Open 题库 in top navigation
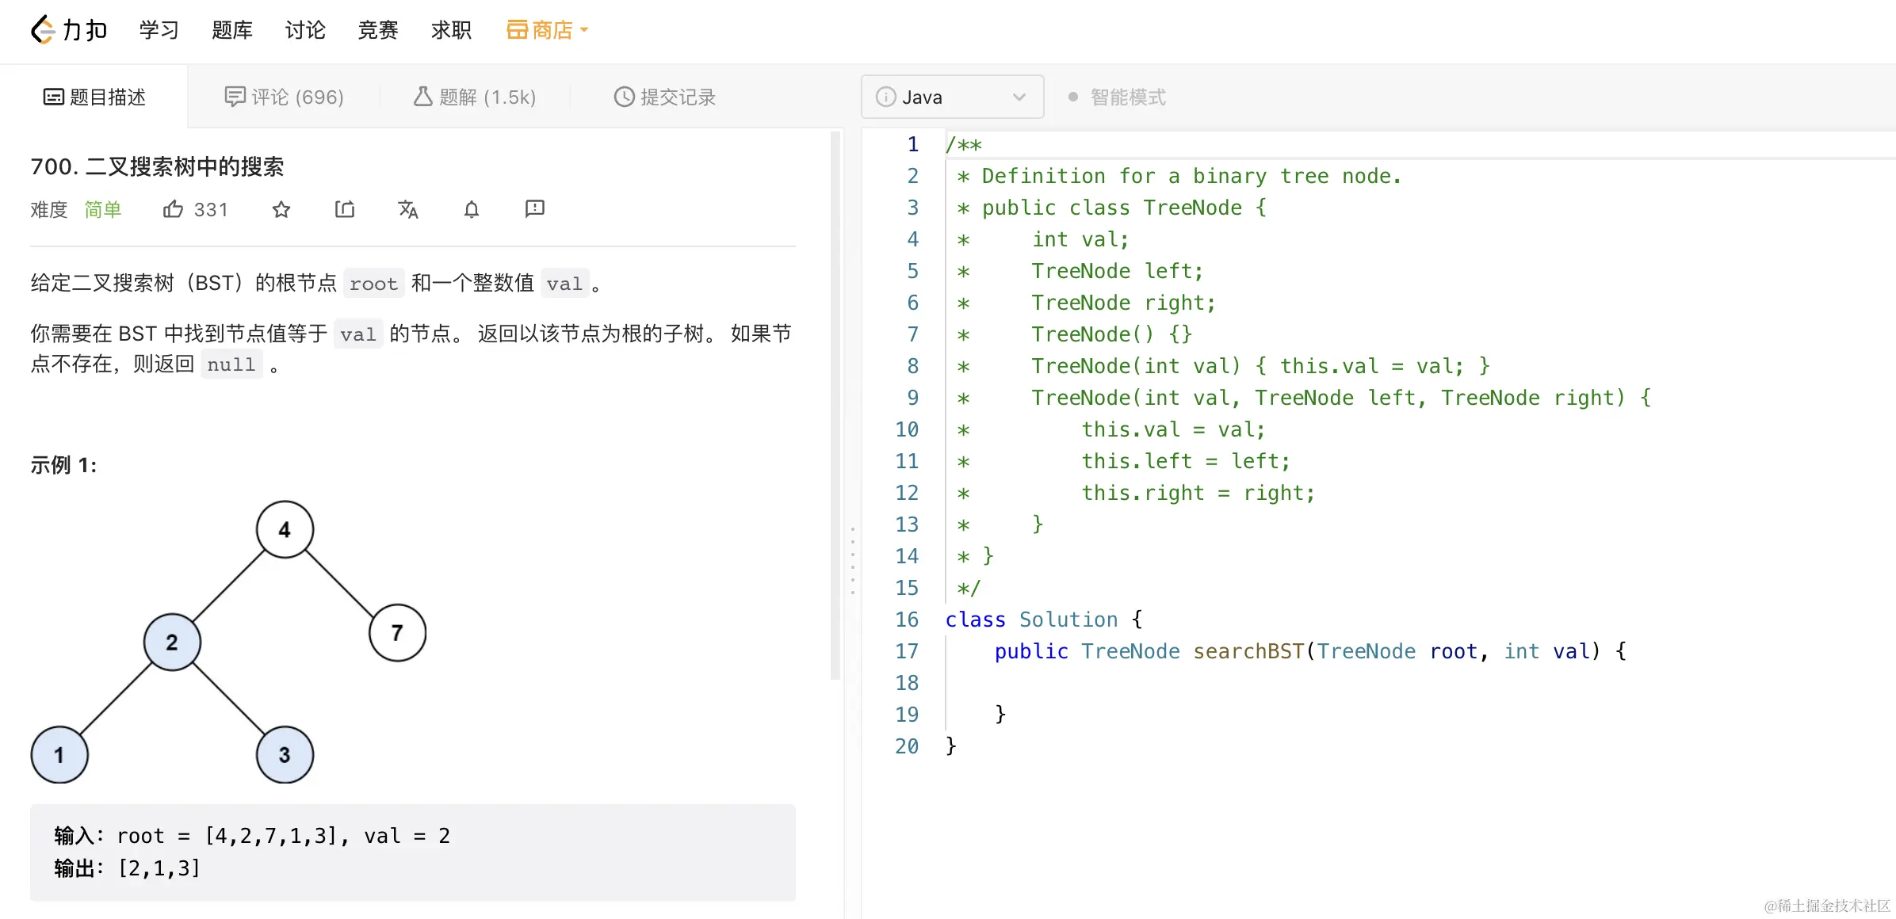The width and height of the screenshot is (1896, 919). (x=231, y=30)
